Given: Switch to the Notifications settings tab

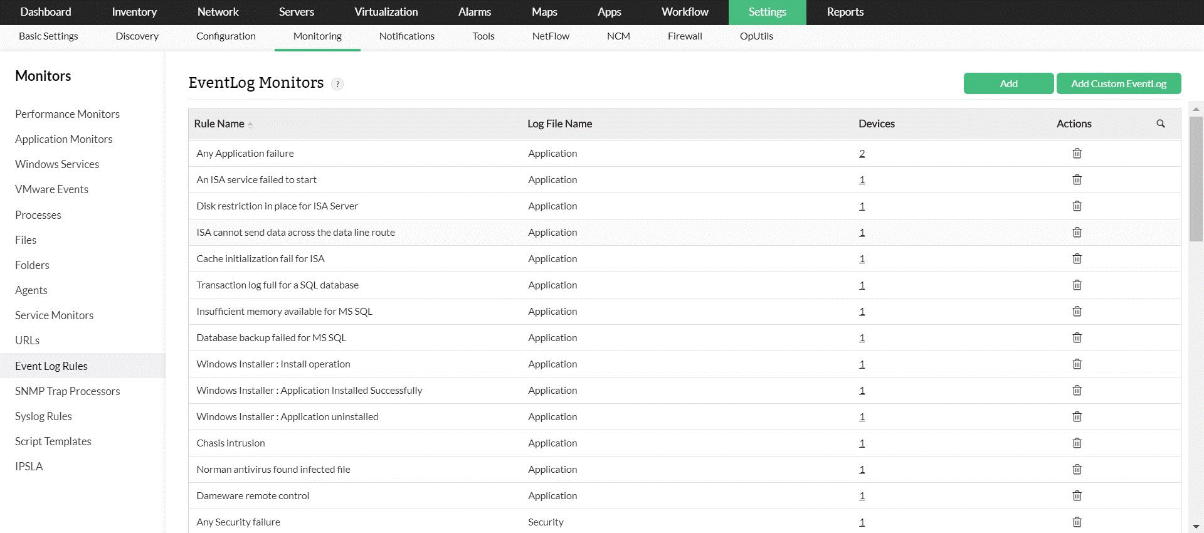Looking at the screenshot, I should coord(406,36).
